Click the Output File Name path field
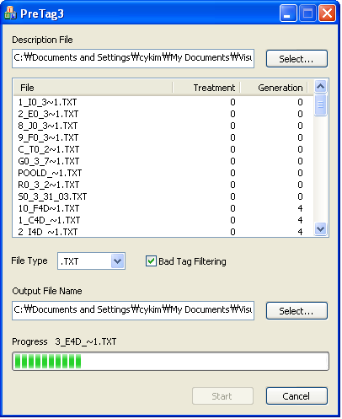Image resolution: width=342 pixels, height=419 pixels. pyautogui.click(x=133, y=310)
